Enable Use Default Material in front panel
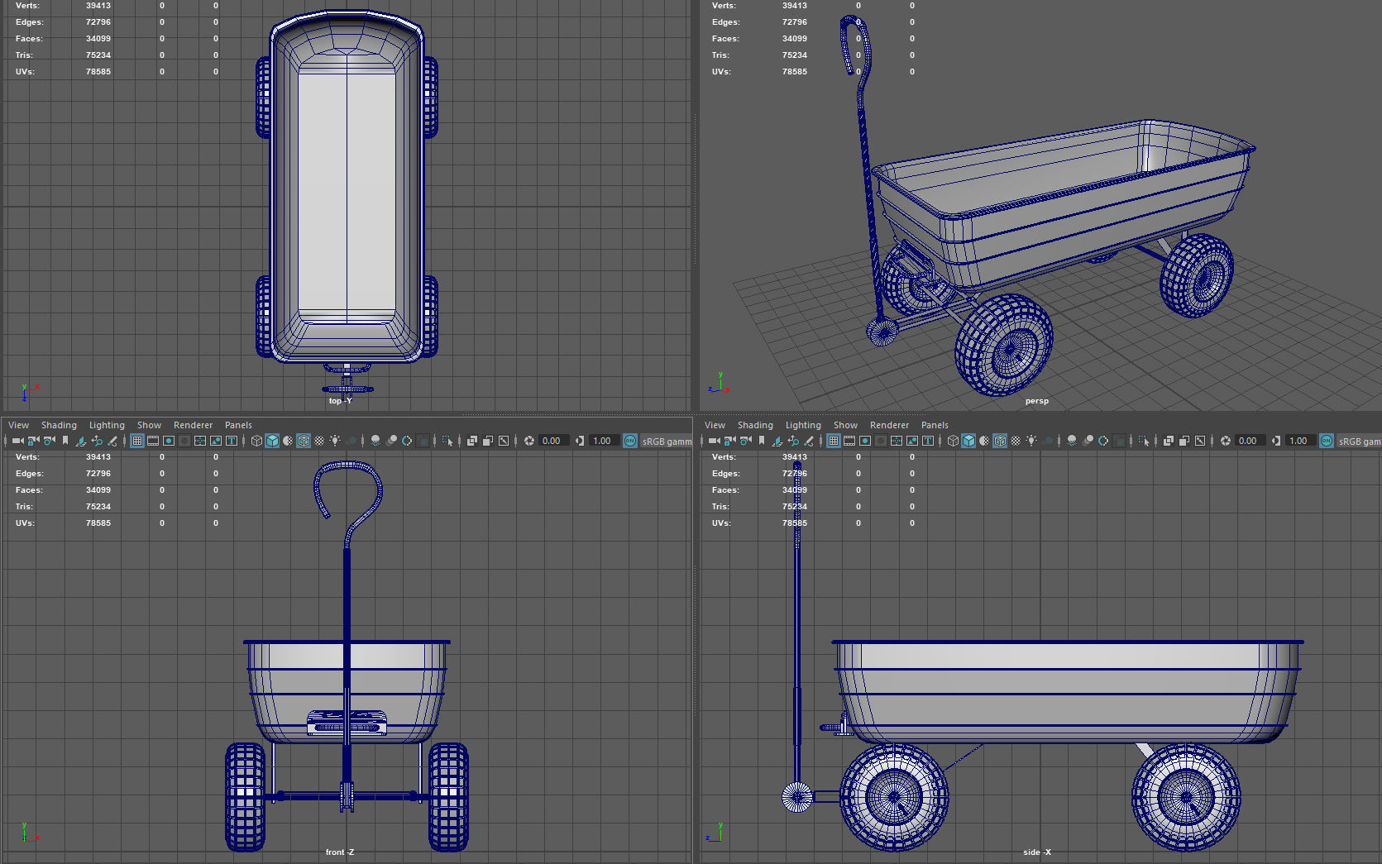The image size is (1382, 864). (288, 441)
